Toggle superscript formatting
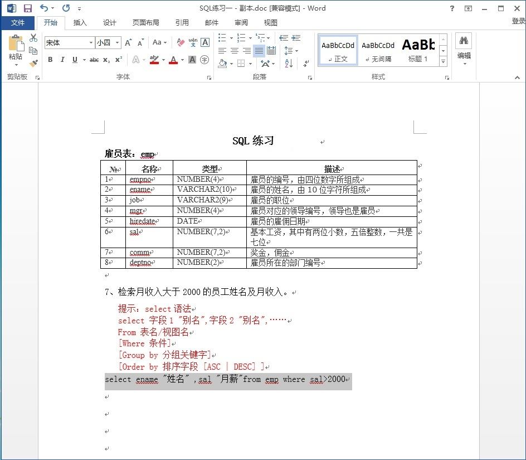Viewport: 526px width, 460px height. pos(119,60)
